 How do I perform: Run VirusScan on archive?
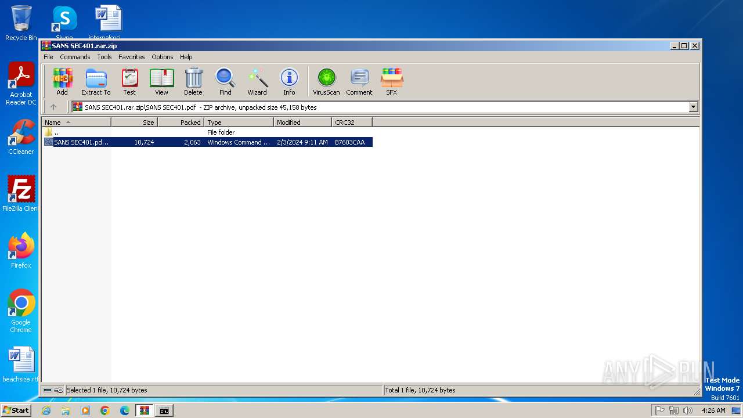coord(326,81)
